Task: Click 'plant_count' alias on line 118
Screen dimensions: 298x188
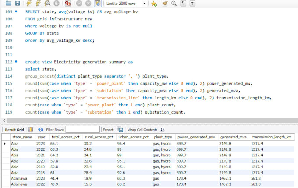Action: pos(160,105)
